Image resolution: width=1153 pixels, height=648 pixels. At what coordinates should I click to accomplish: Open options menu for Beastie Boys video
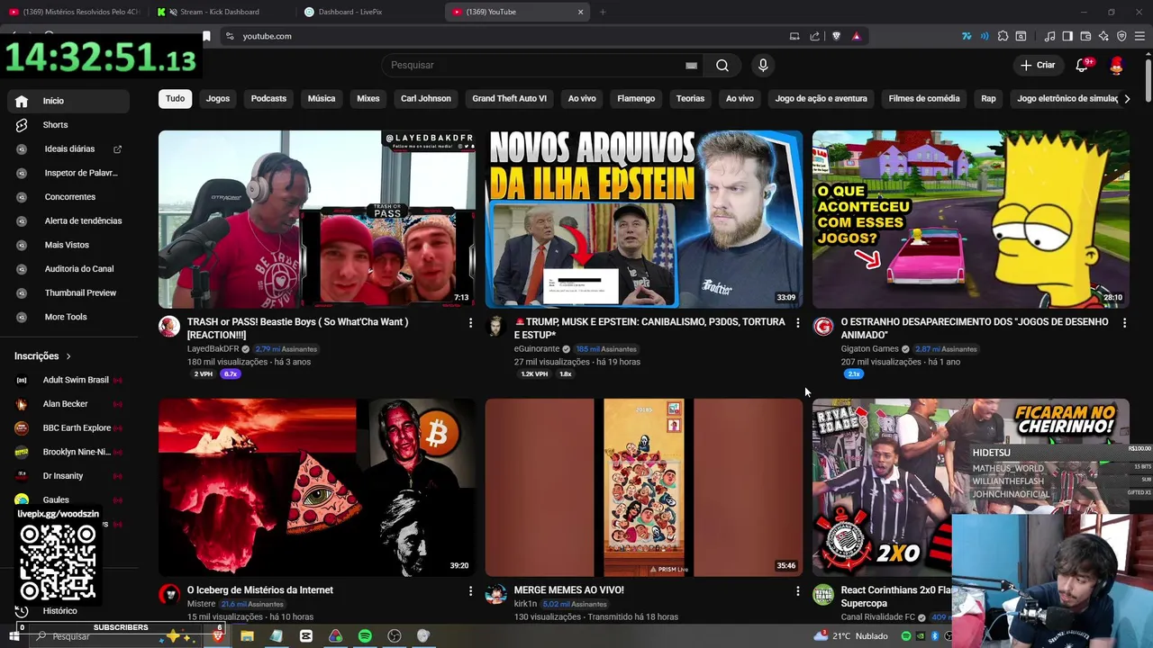[x=470, y=322]
